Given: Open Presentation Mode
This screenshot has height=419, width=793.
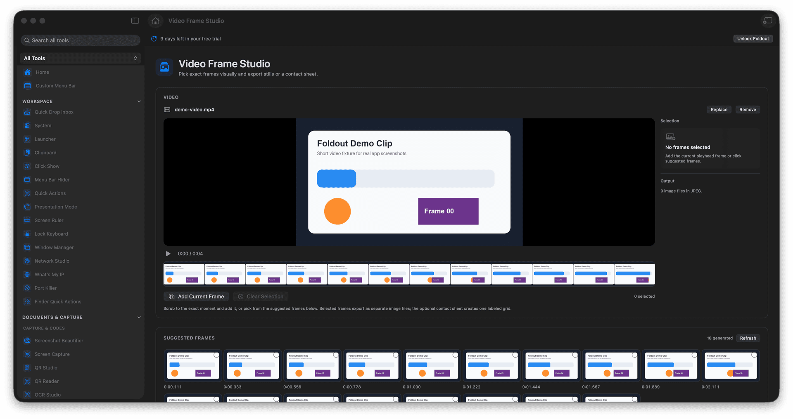Looking at the screenshot, I should [81, 207].
